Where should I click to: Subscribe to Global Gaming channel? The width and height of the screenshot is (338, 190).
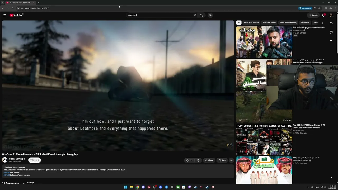[x=35, y=160]
